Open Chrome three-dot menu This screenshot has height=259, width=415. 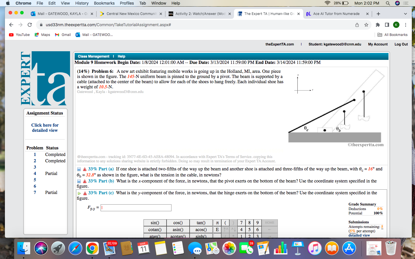(405, 25)
